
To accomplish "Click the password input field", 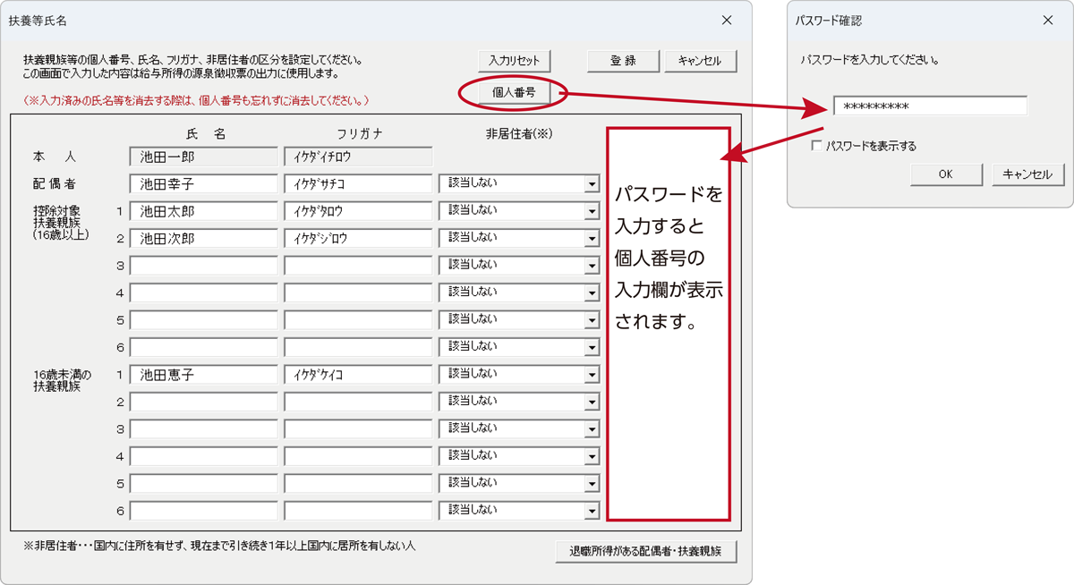I will (930, 106).
